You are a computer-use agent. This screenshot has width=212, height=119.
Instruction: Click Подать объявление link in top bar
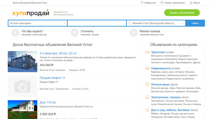pyautogui.click(x=175, y=3)
